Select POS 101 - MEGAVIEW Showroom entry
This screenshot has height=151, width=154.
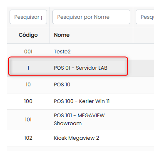pos(79,119)
